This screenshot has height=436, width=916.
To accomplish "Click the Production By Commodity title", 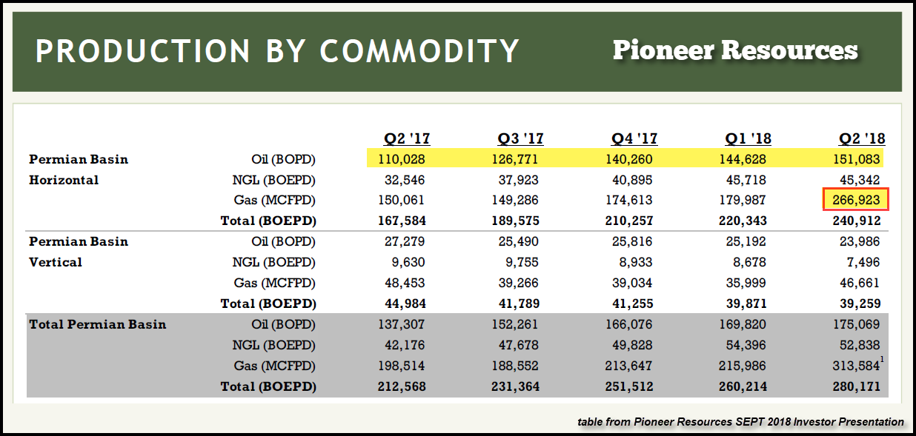I will 277,51.
